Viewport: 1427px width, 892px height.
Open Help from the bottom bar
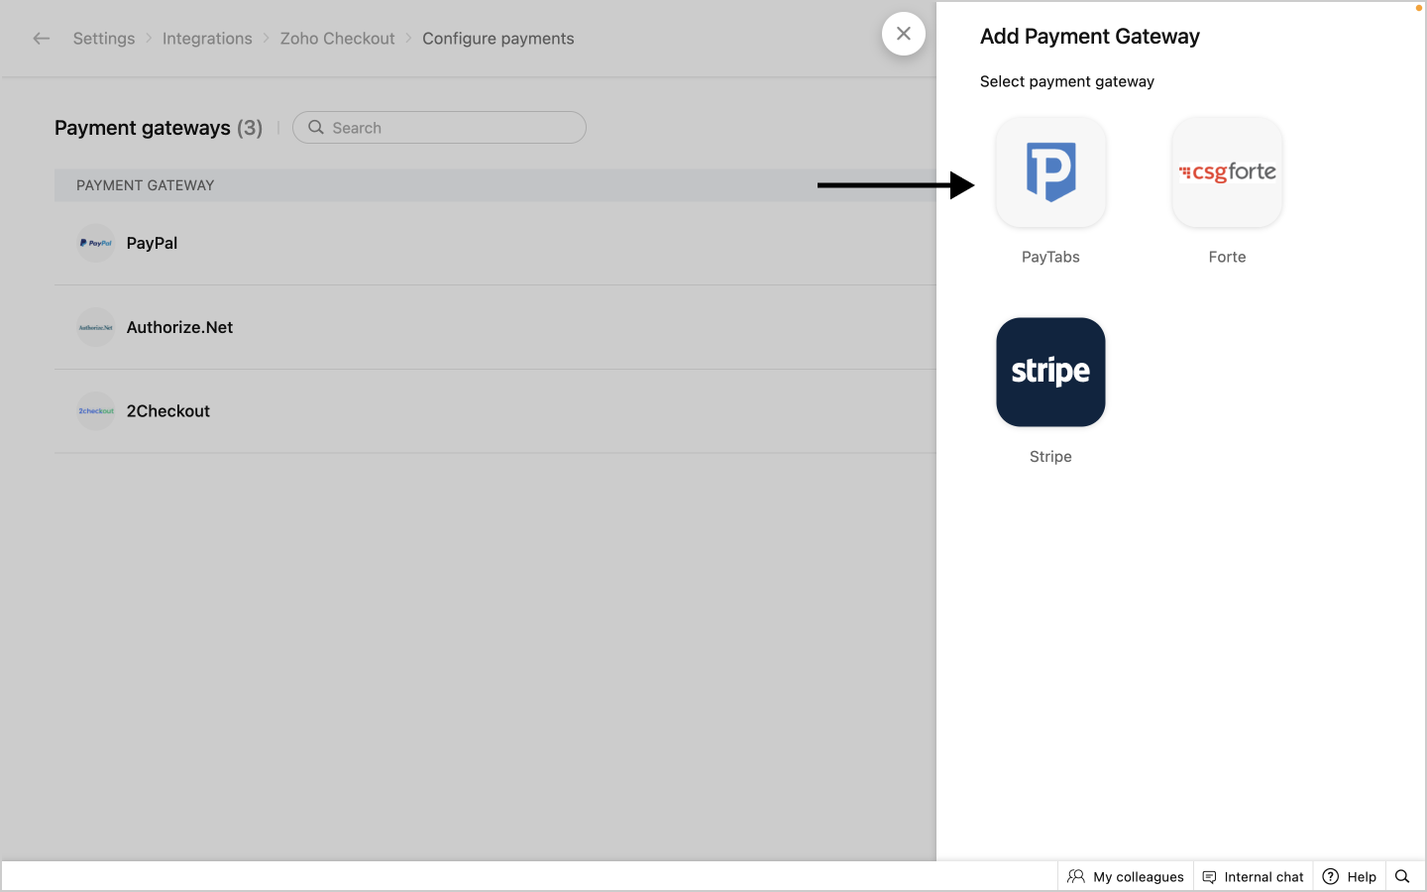click(x=1350, y=876)
